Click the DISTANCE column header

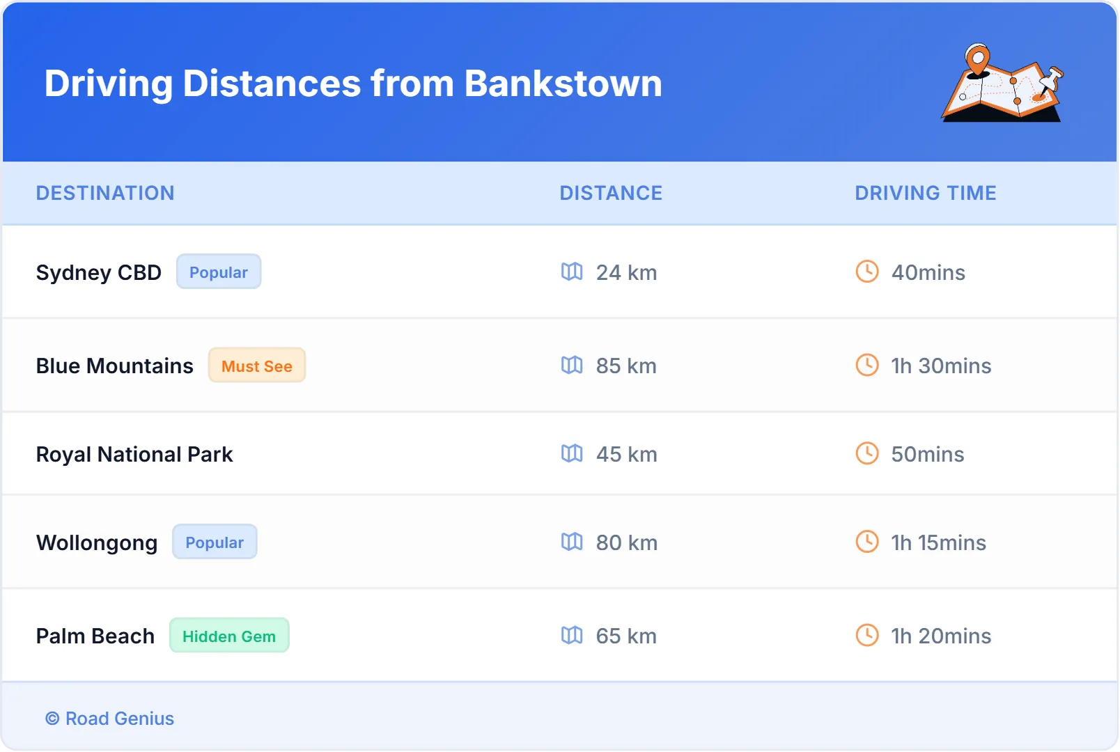pos(611,193)
